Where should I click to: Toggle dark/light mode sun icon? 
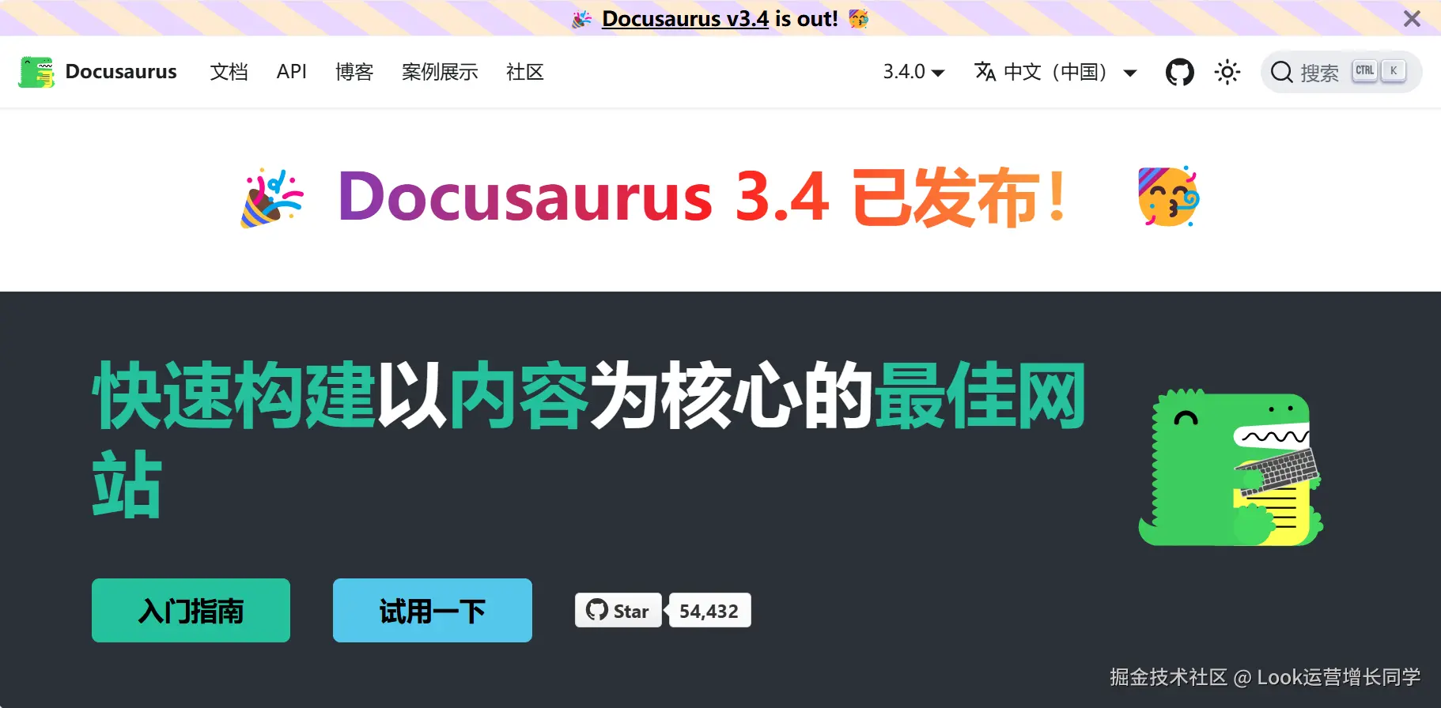(x=1227, y=72)
